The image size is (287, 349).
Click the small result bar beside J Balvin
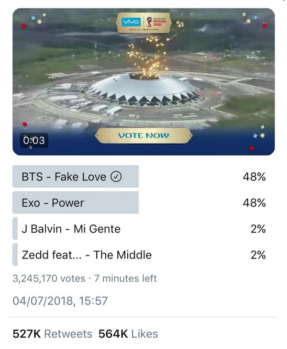15,229
